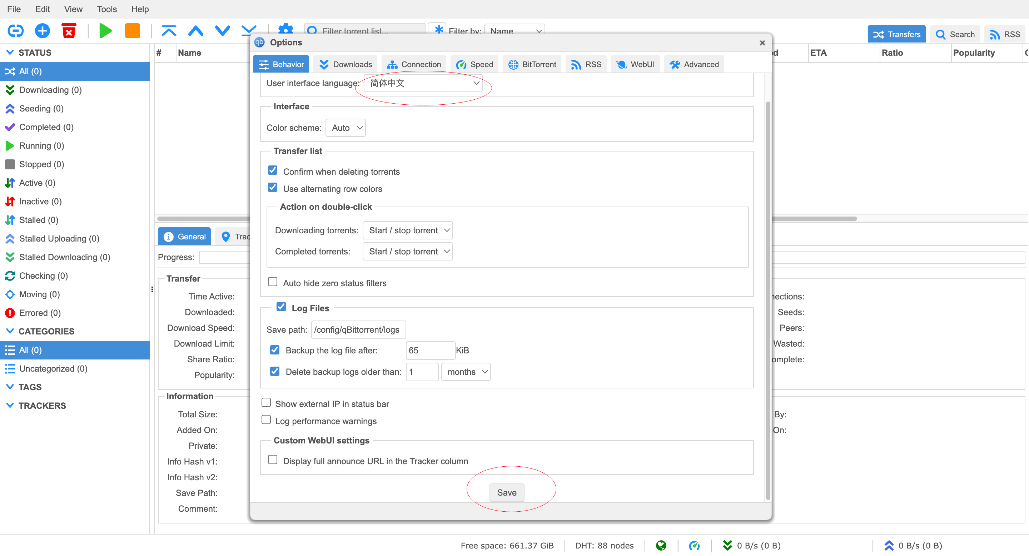
Task: Click the add torrent file plus icon
Action: [x=43, y=31]
